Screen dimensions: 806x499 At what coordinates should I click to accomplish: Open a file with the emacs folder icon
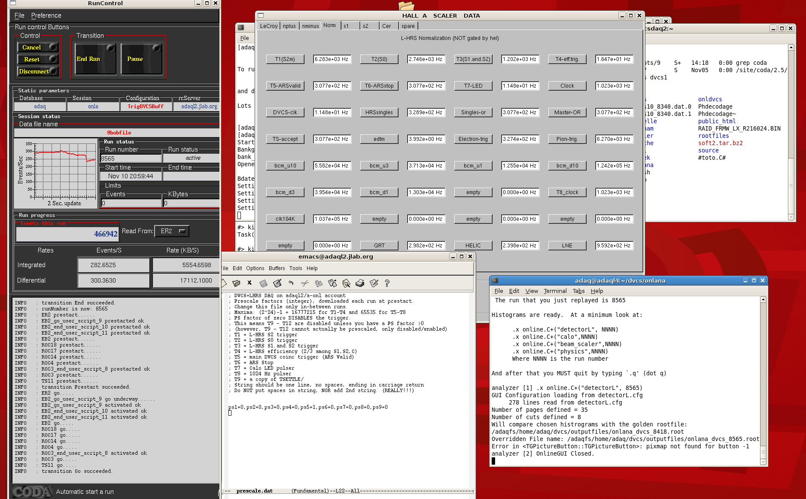click(x=236, y=283)
